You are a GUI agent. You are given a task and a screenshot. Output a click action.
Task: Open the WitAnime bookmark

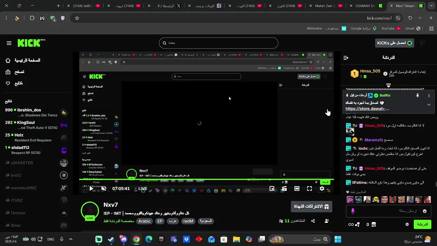(326, 28)
